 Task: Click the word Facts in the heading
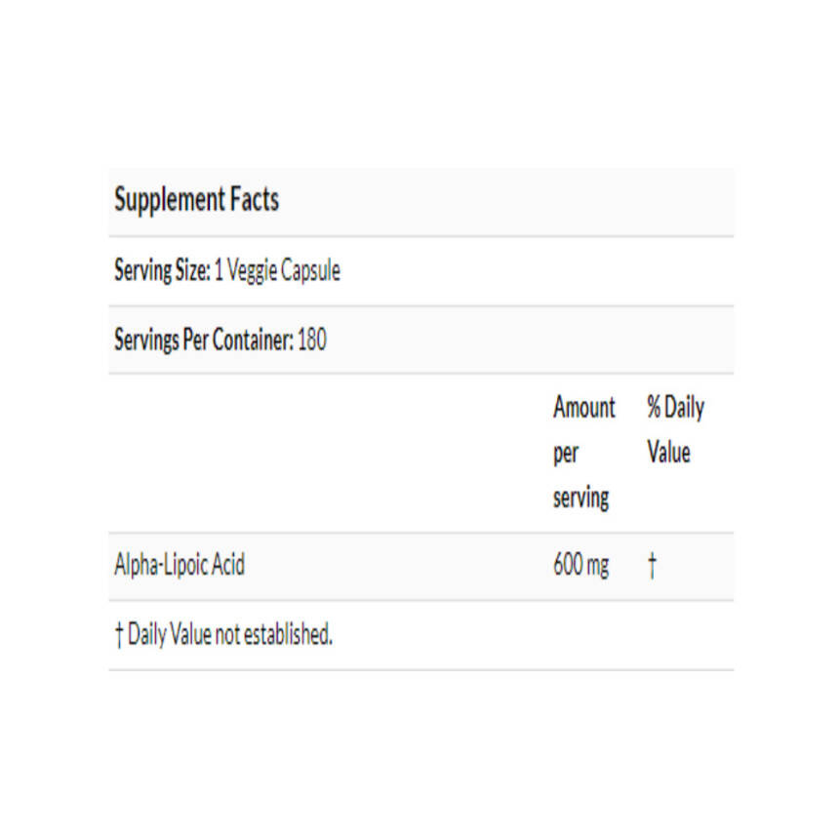pyautogui.click(x=255, y=200)
